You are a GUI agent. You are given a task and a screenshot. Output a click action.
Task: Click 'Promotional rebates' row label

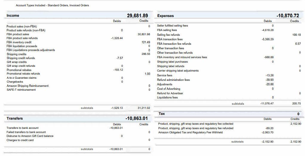point(19,70)
